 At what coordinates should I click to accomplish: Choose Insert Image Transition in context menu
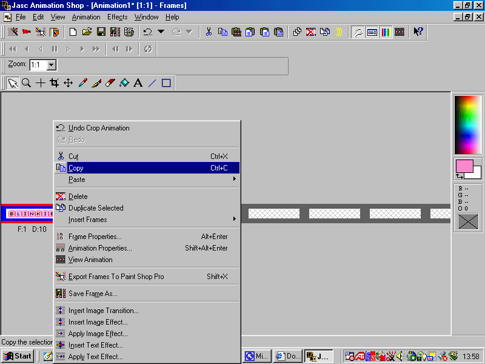tap(147, 311)
